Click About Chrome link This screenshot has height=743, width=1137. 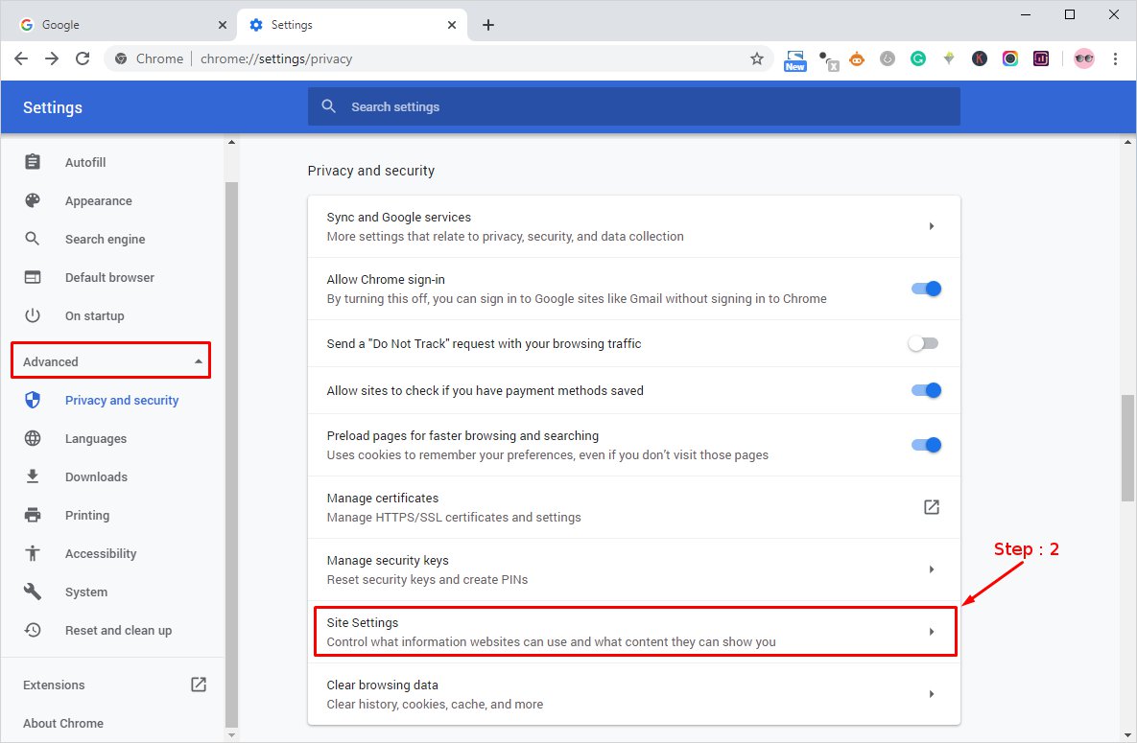pos(63,723)
